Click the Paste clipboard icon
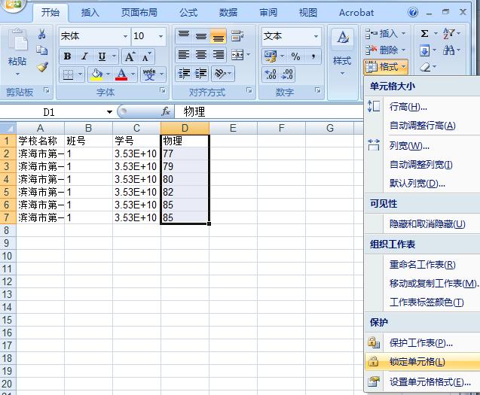480x395 pixels. [17, 40]
